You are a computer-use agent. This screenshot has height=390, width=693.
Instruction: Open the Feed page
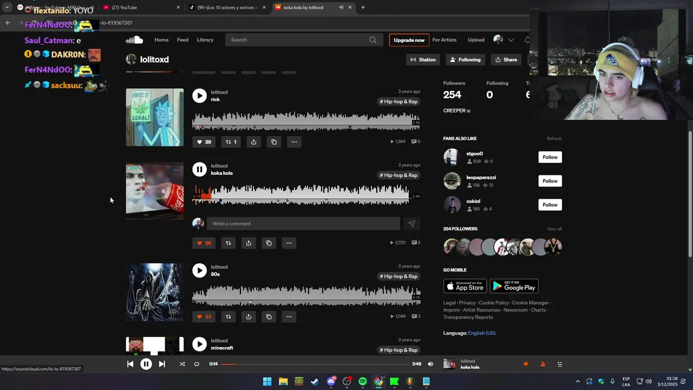[x=182, y=40]
